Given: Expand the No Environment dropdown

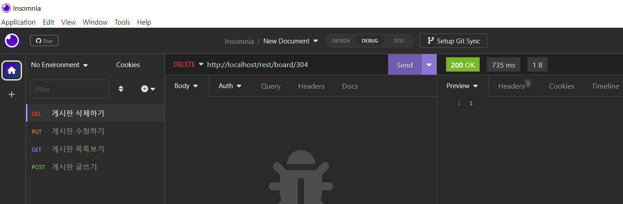Looking at the screenshot, I should tap(59, 65).
